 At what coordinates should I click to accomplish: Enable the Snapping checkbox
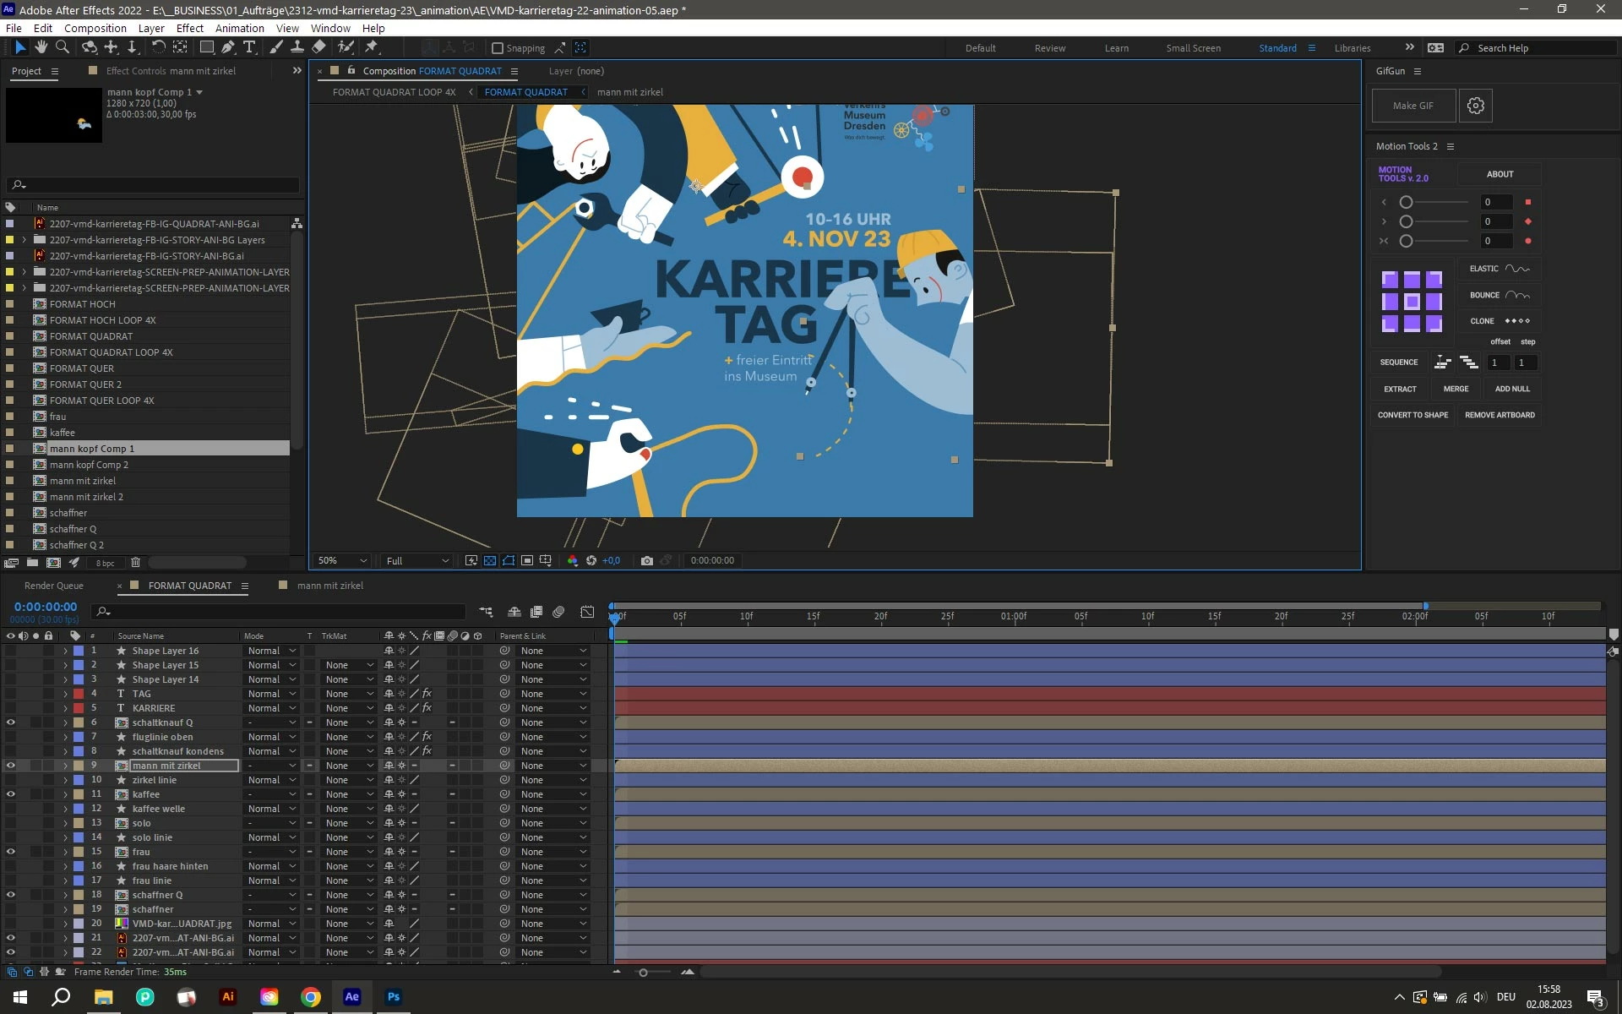498,48
